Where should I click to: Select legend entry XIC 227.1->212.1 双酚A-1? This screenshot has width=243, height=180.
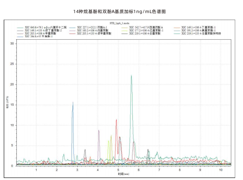(88, 27)
